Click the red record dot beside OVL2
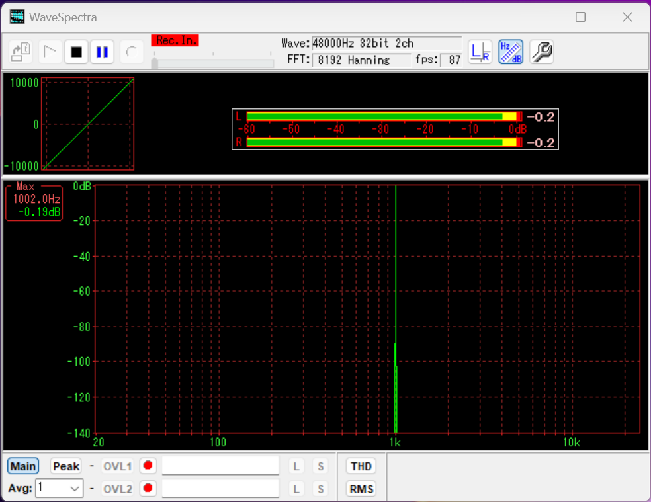The width and height of the screenshot is (651, 502). coord(148,489)
